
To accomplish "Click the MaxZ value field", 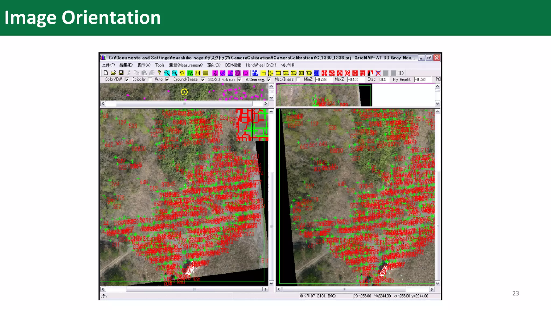I will (x=356, y=80).
